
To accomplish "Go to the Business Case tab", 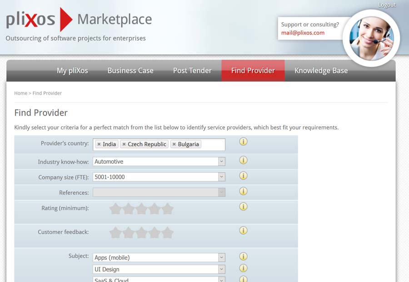I will click(x=130, y=70).
